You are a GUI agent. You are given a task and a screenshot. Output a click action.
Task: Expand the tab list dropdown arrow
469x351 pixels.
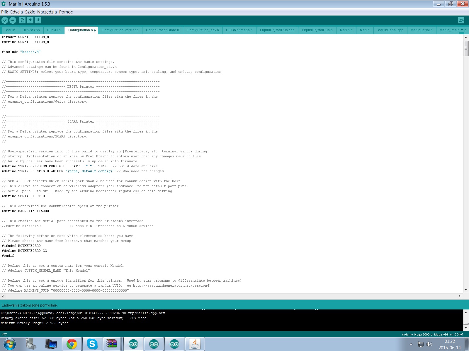click(462, 30)
